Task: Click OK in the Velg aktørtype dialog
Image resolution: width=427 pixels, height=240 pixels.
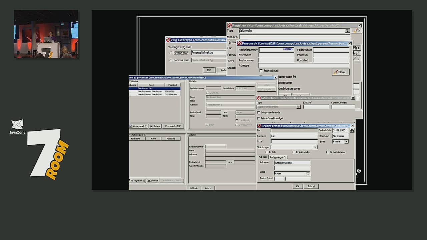Action: pos(209,70)
